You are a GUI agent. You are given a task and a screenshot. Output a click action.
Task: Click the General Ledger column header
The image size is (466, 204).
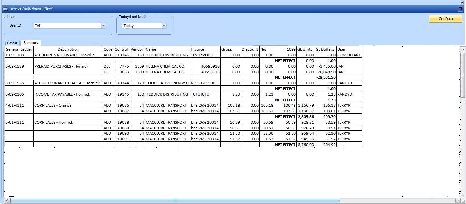(x=18, y=49)
